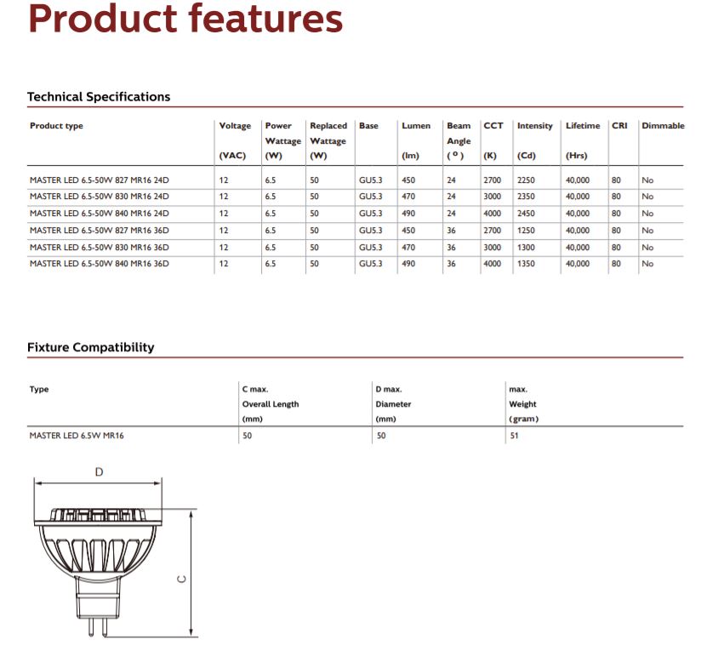Click intensity value 2250
This screenshot has width=701, height=645.
click(526, 180)
